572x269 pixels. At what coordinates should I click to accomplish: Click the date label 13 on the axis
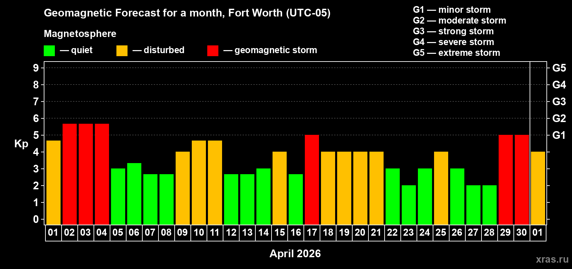247,233
